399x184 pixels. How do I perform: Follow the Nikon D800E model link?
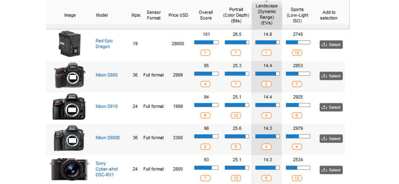coord(108,138)
